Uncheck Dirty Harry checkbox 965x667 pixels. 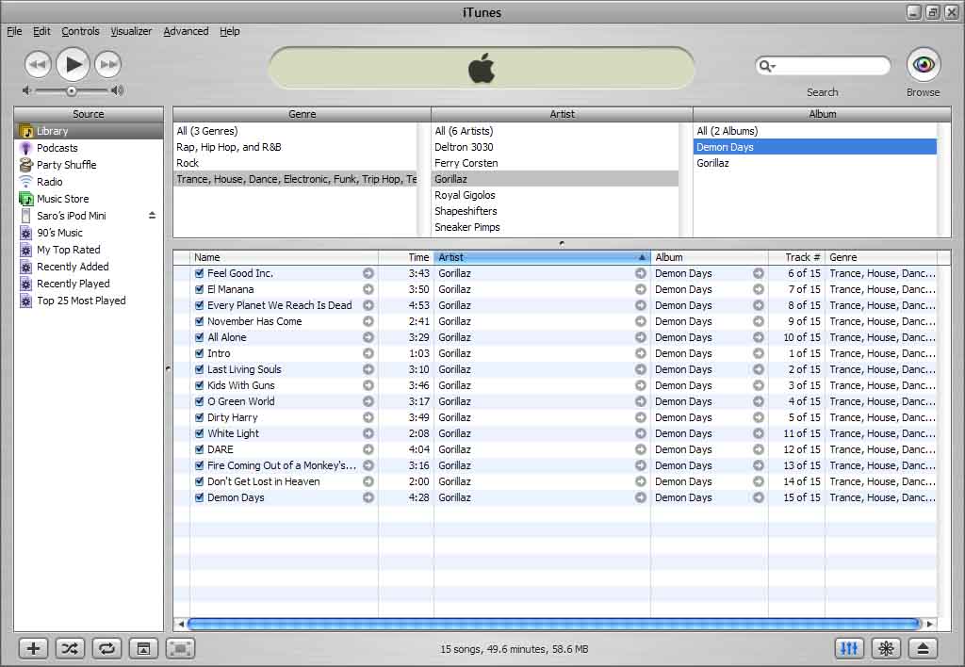pyautogui.click(x=199, y=417)
